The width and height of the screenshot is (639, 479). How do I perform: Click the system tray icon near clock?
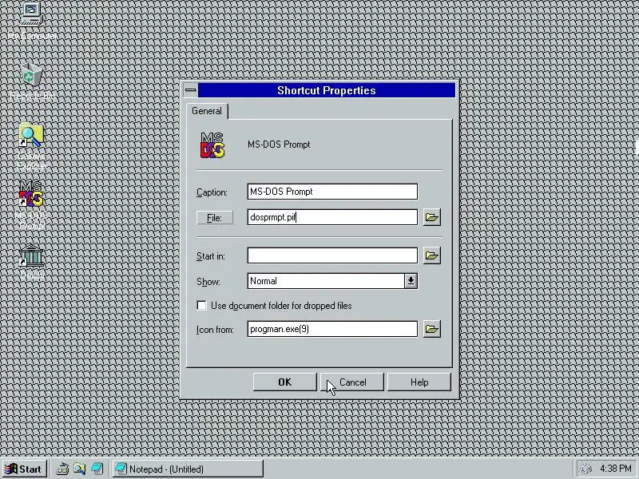click(x=585, y=469)
